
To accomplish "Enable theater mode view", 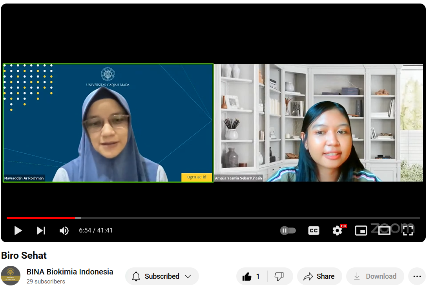I will (384, 231).
